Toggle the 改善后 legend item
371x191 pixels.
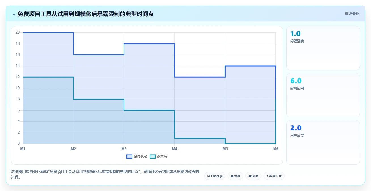[x=158, y=156]
